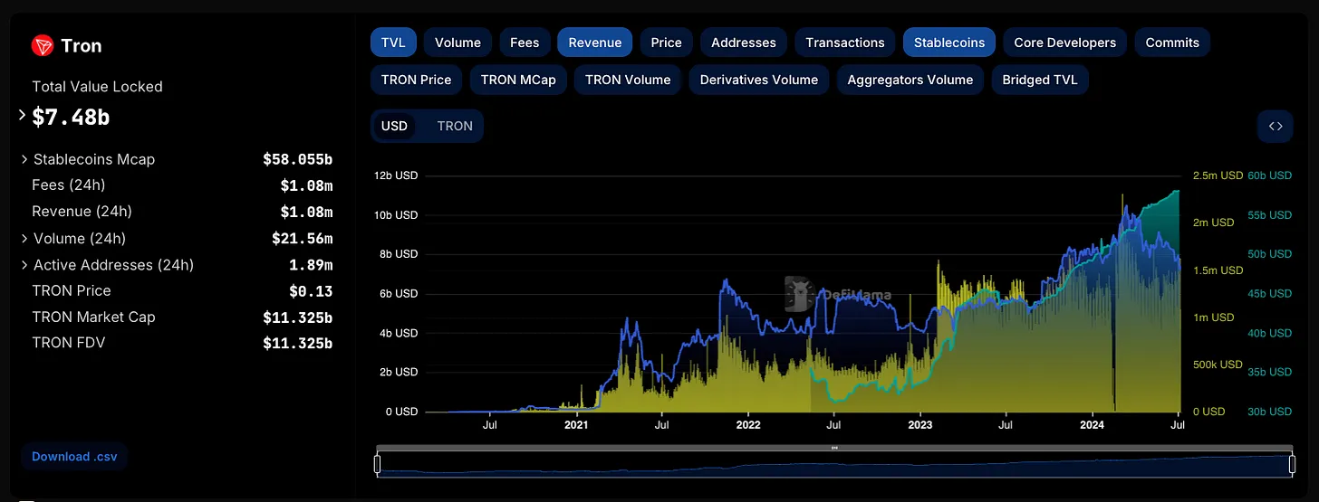The image size is (1319, 502).
Task: Enable the TRON Price chart metric
Action: (x=417, y=80)
